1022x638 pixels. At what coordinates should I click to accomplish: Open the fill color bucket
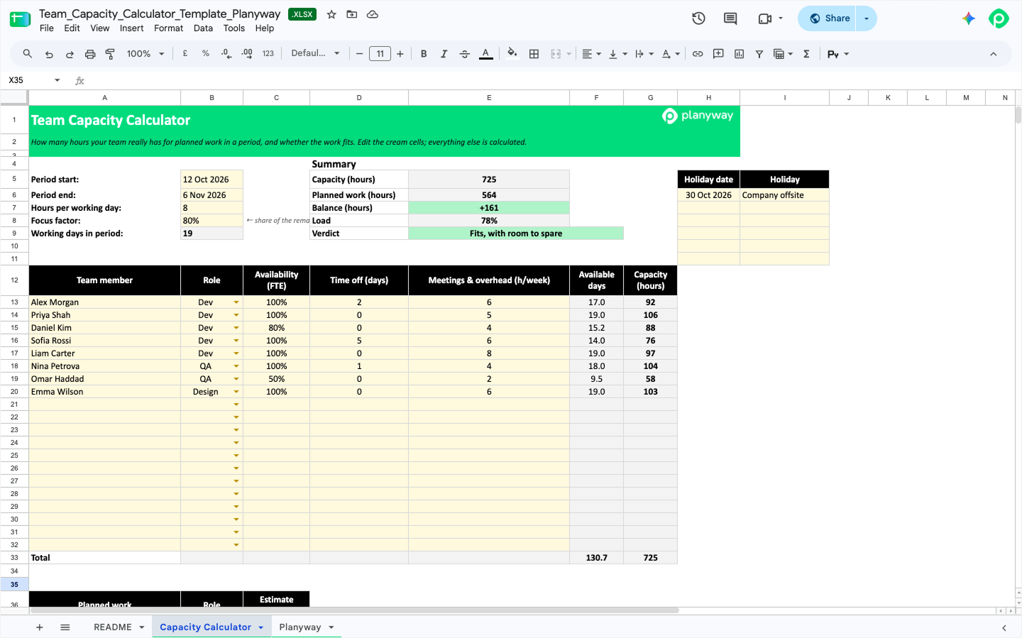point(512,54)
